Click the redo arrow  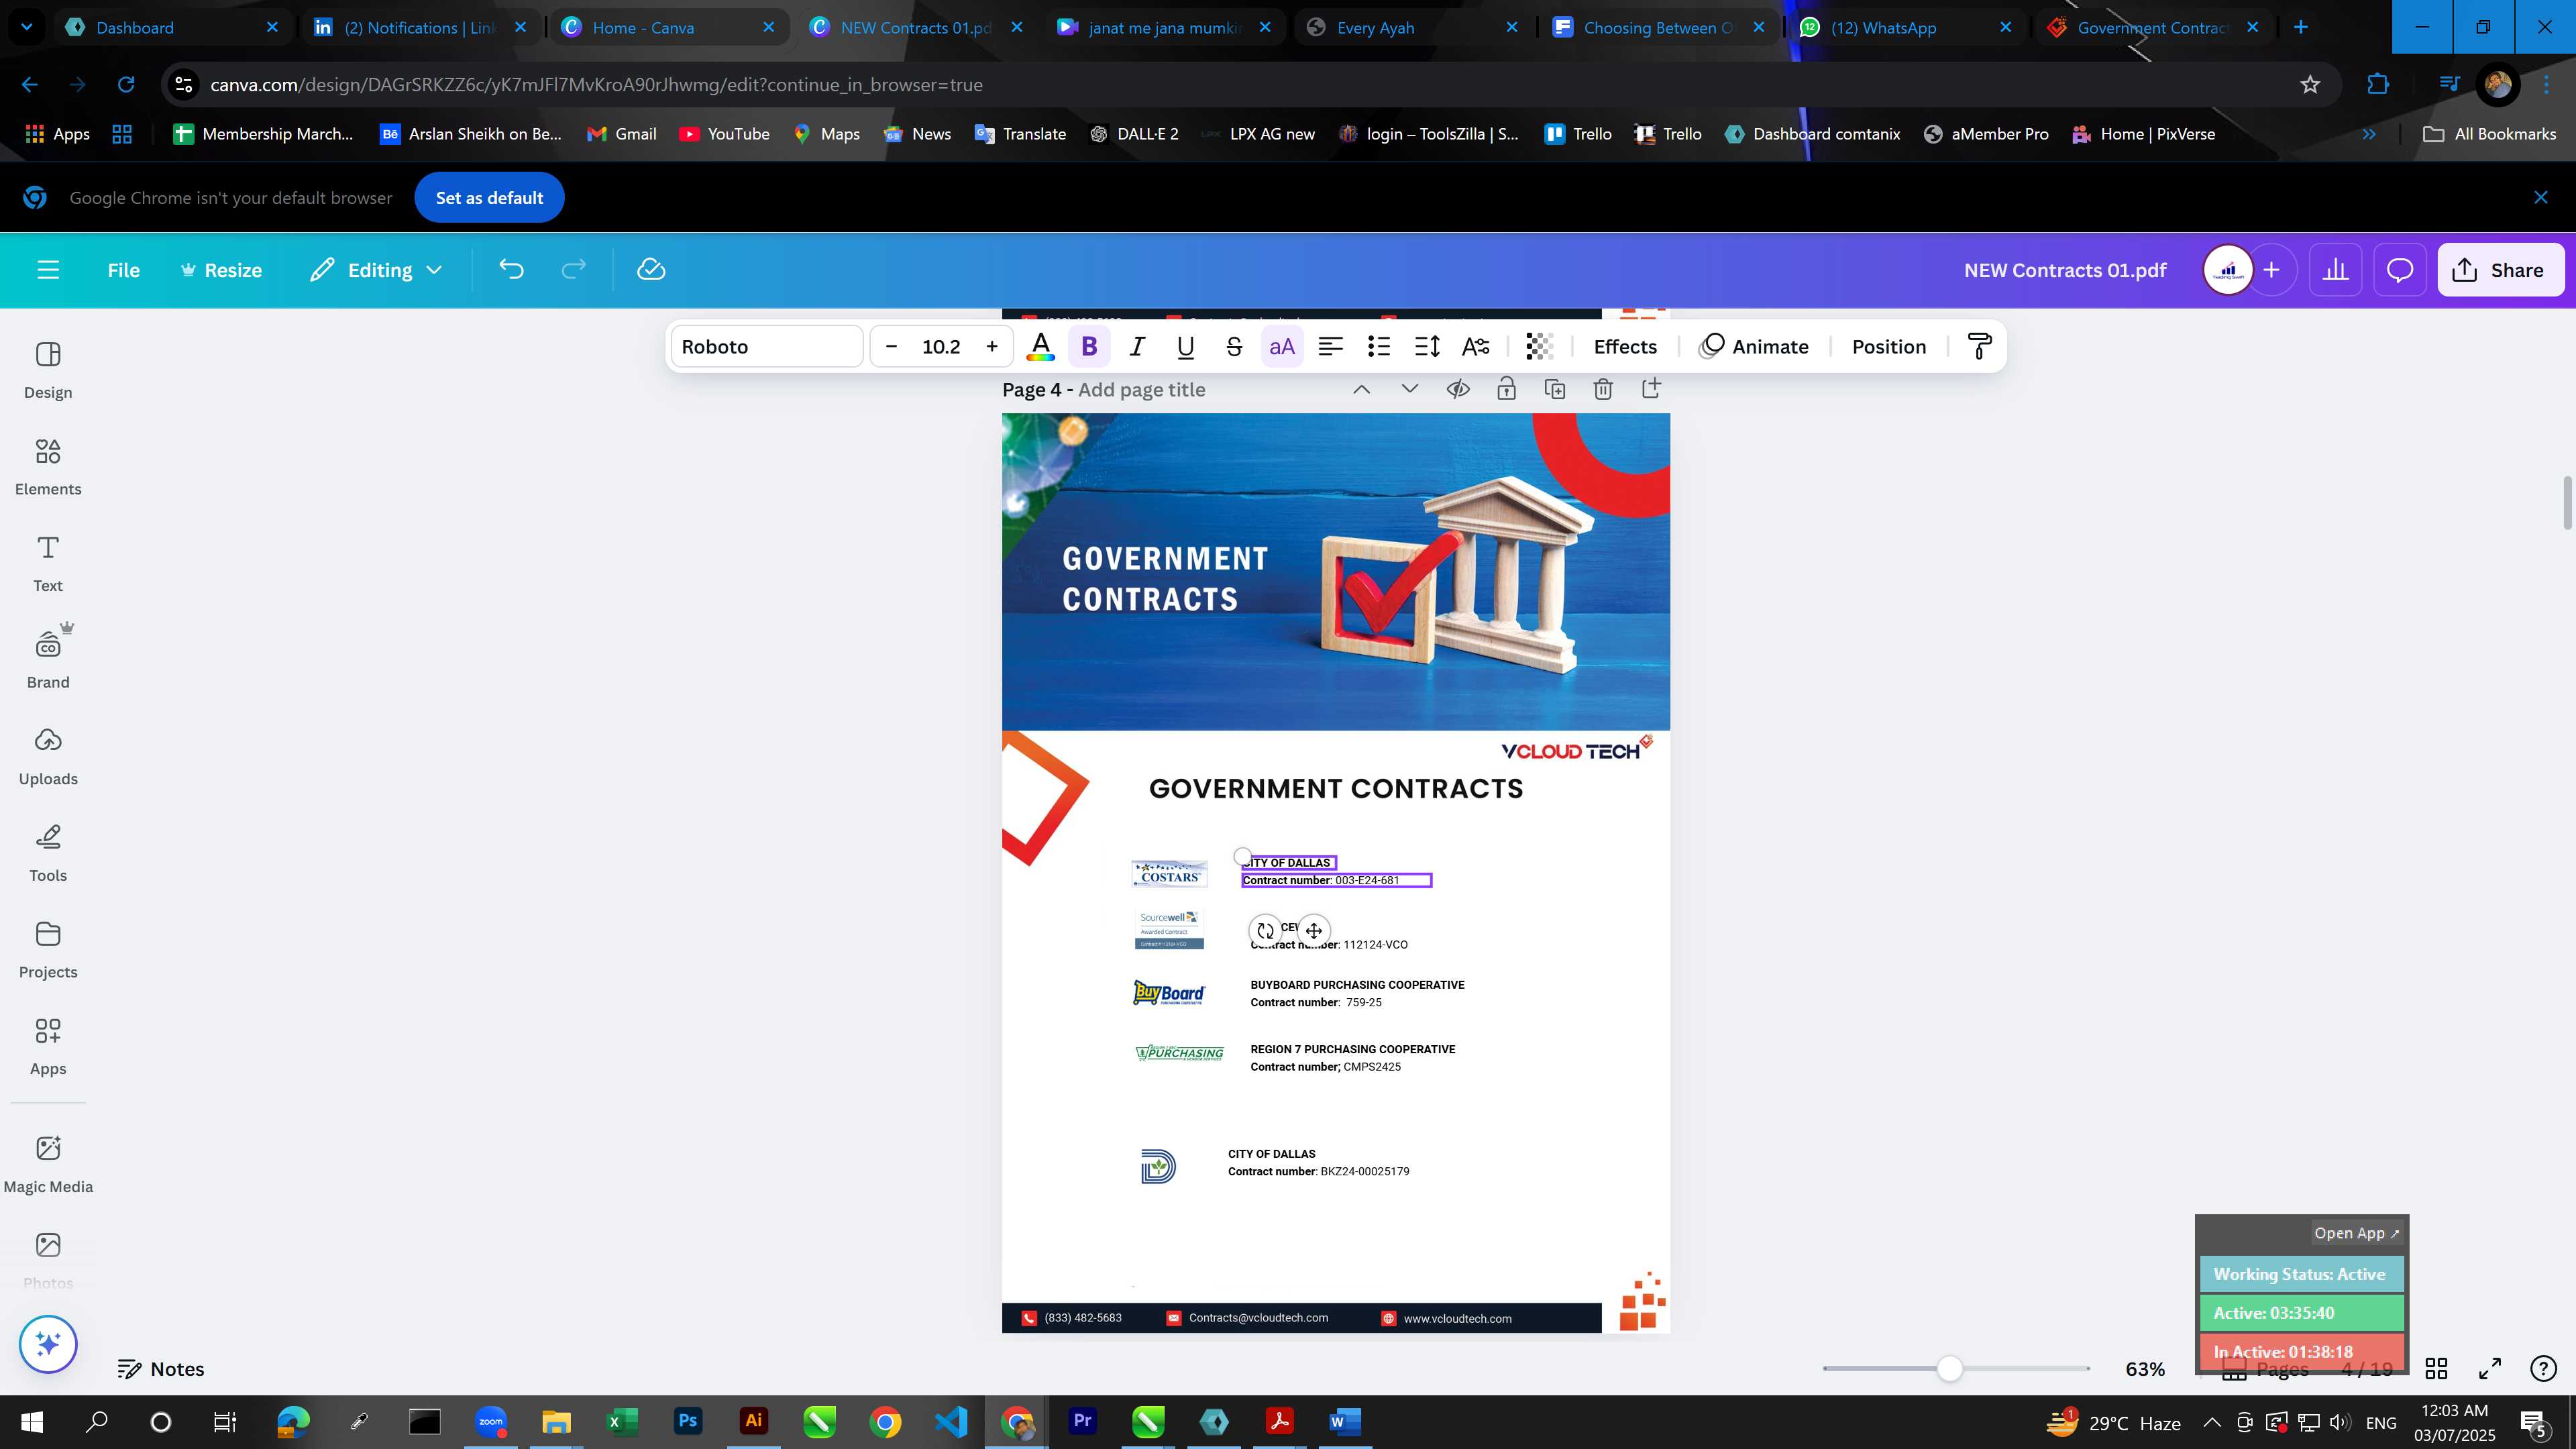pyautogui.click(x=573, y=270)
